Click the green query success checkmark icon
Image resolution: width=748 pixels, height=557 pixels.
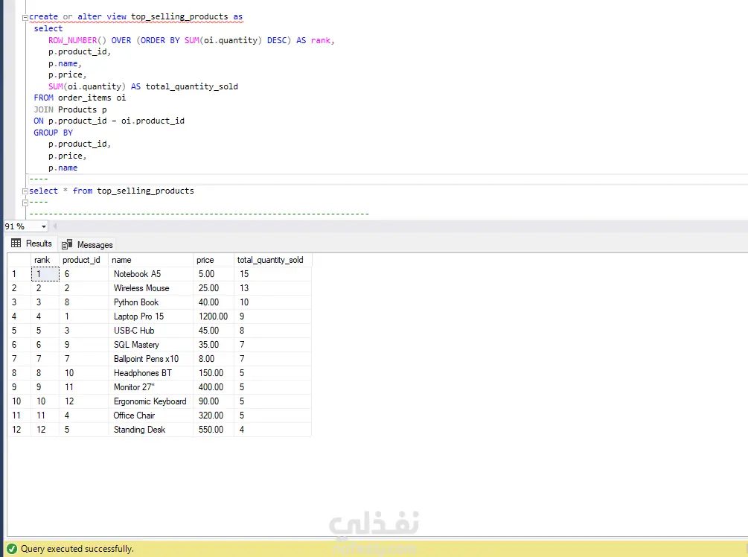tap(12, 549)
